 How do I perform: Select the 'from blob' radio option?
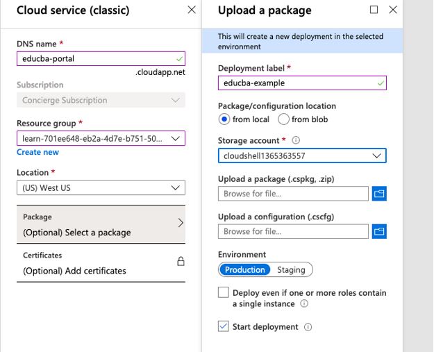tap(283, 119)
